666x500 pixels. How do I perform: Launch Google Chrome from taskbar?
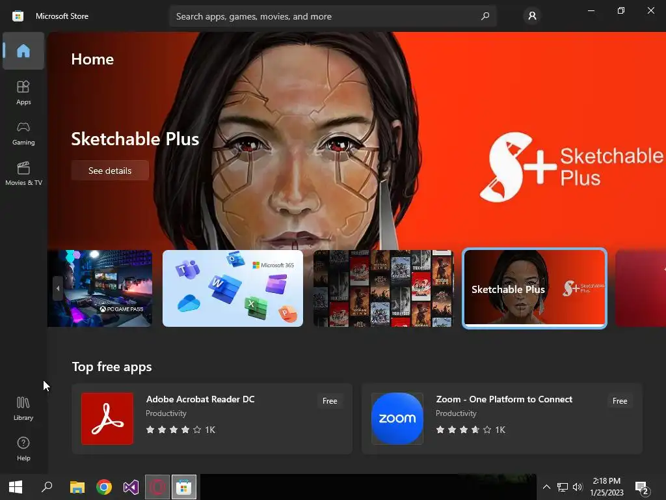point(104,487)
